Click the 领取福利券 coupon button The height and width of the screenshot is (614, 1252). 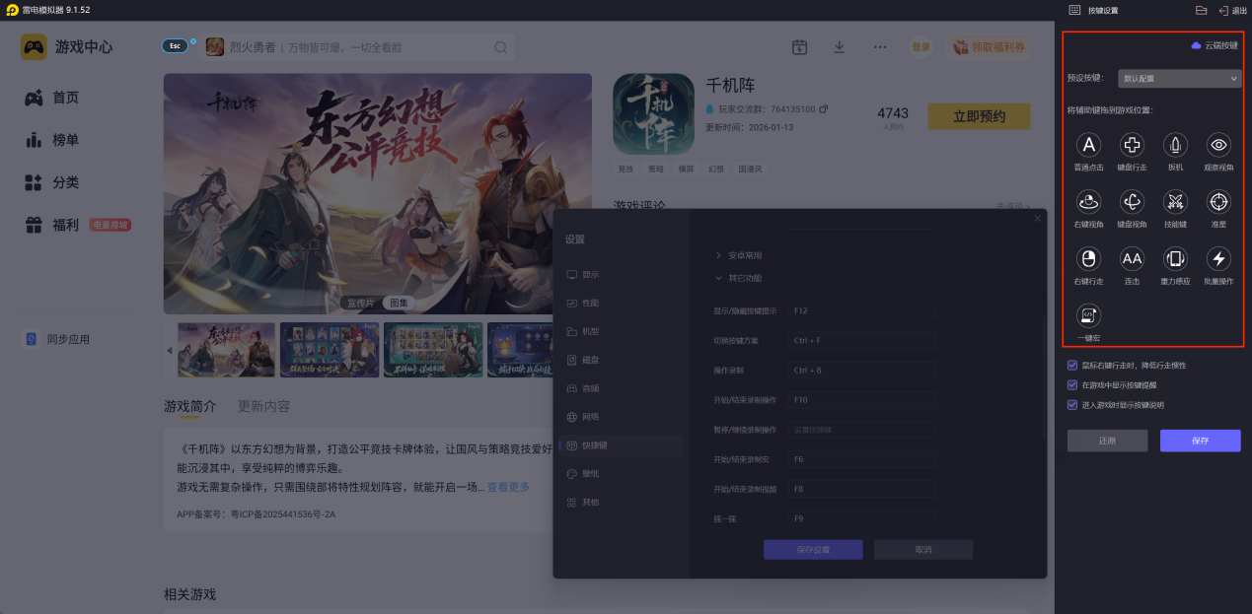[x=989, y=47]
